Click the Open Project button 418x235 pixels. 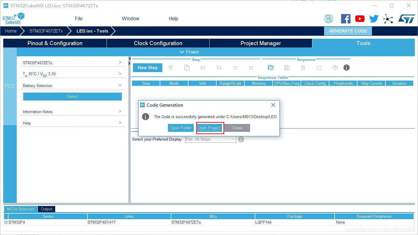point(209,128)
